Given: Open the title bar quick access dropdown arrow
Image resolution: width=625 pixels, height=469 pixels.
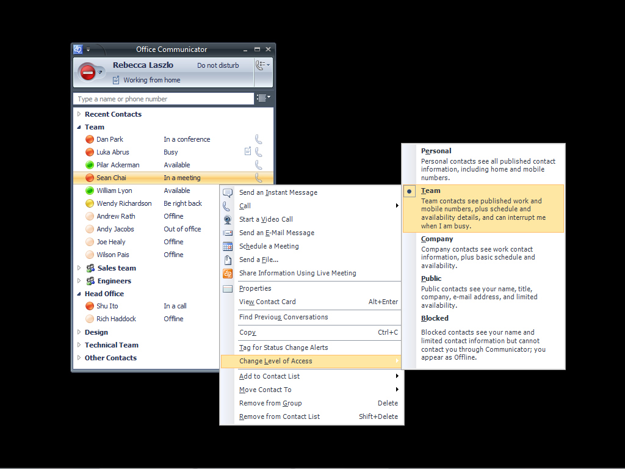Looking at the screenshot, I should coord(88,49).
